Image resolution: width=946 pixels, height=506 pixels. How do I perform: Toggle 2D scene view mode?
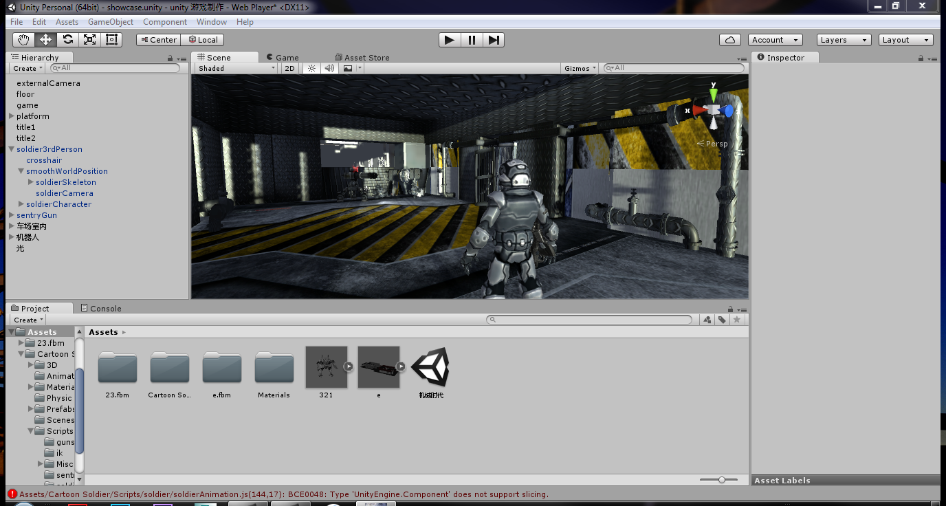[x=290, y=68]
